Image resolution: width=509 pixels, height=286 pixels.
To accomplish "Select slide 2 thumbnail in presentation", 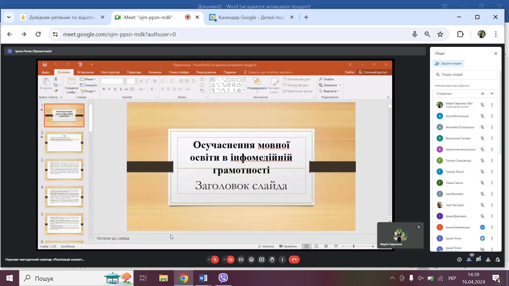I will coord(64,142).
